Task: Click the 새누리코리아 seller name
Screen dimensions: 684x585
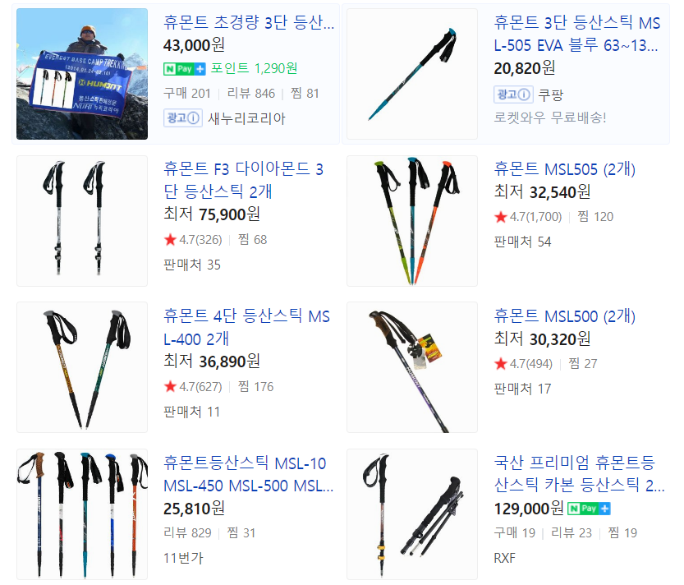Action: 246,118
